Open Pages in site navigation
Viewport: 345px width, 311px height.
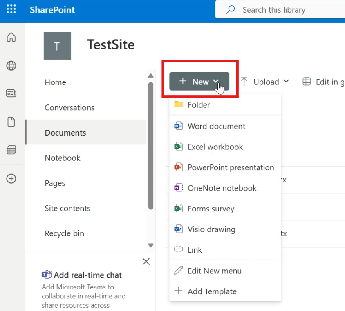(86, 183)
